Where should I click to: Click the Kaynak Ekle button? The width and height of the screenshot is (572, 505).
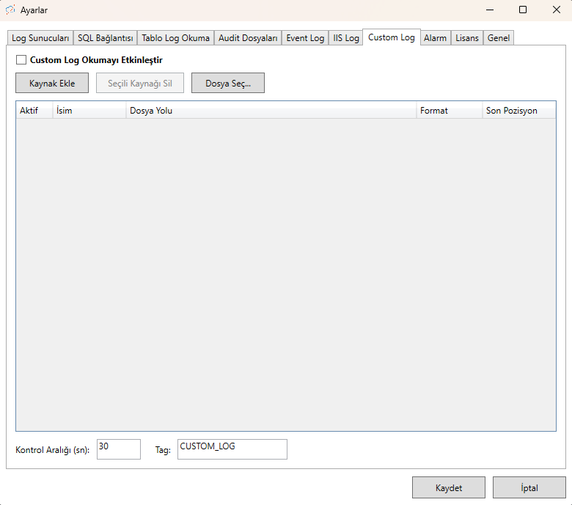pyautogui.click(x=52, y=84)
